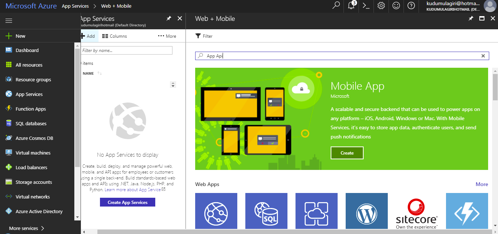Select Storage accounts in the sidebar
The height and width of the screenshot is (234, 498).
(x=32, y=182)
